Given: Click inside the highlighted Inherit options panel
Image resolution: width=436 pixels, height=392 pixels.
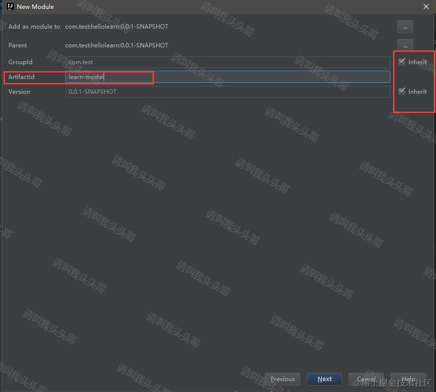Looking at the screenshot, I should [x=414, y=79].
